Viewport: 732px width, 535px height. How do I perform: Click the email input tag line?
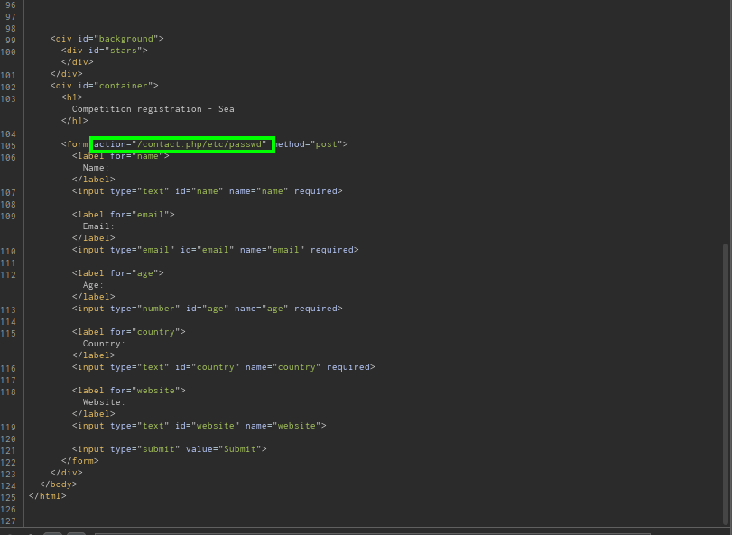[215, 250]
